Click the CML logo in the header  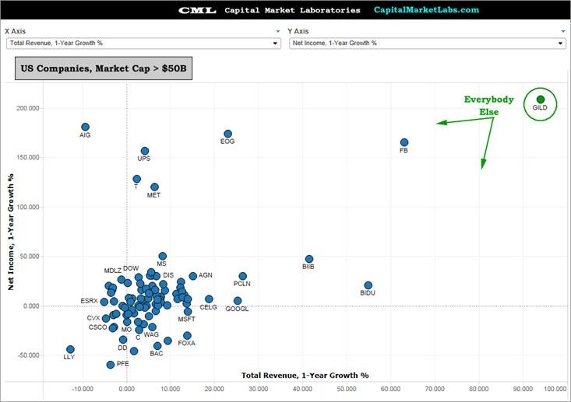point(197,10)
